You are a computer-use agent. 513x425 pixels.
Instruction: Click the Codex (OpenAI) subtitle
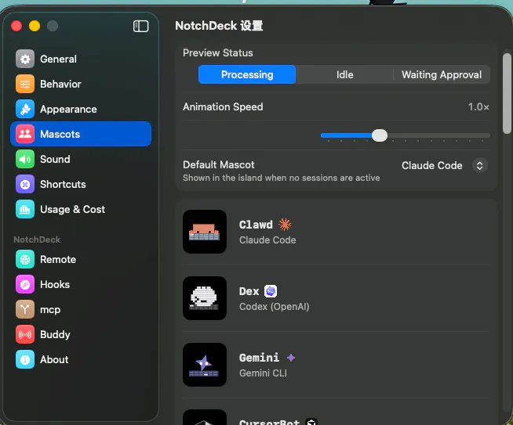coord(275,307)
